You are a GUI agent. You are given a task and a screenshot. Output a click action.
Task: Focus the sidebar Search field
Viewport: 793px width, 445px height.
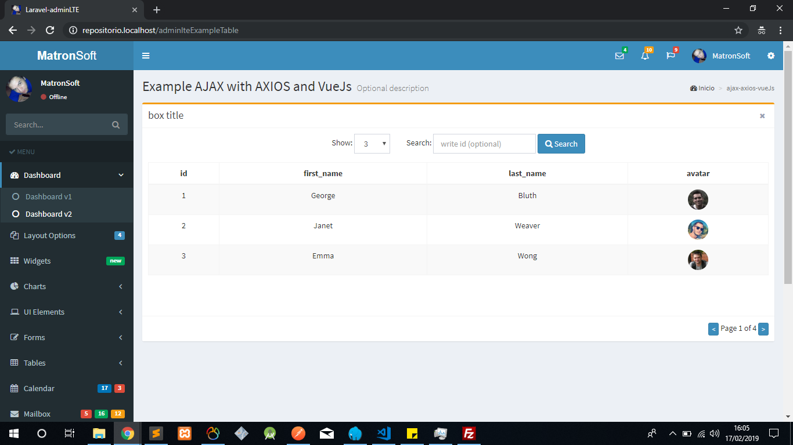coord(57,125)
